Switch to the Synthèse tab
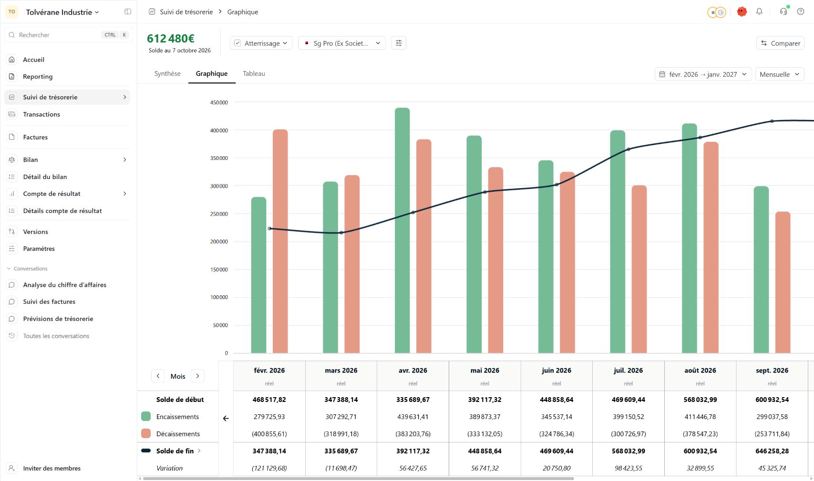This screenshot has height=481, width=814. 167,74
